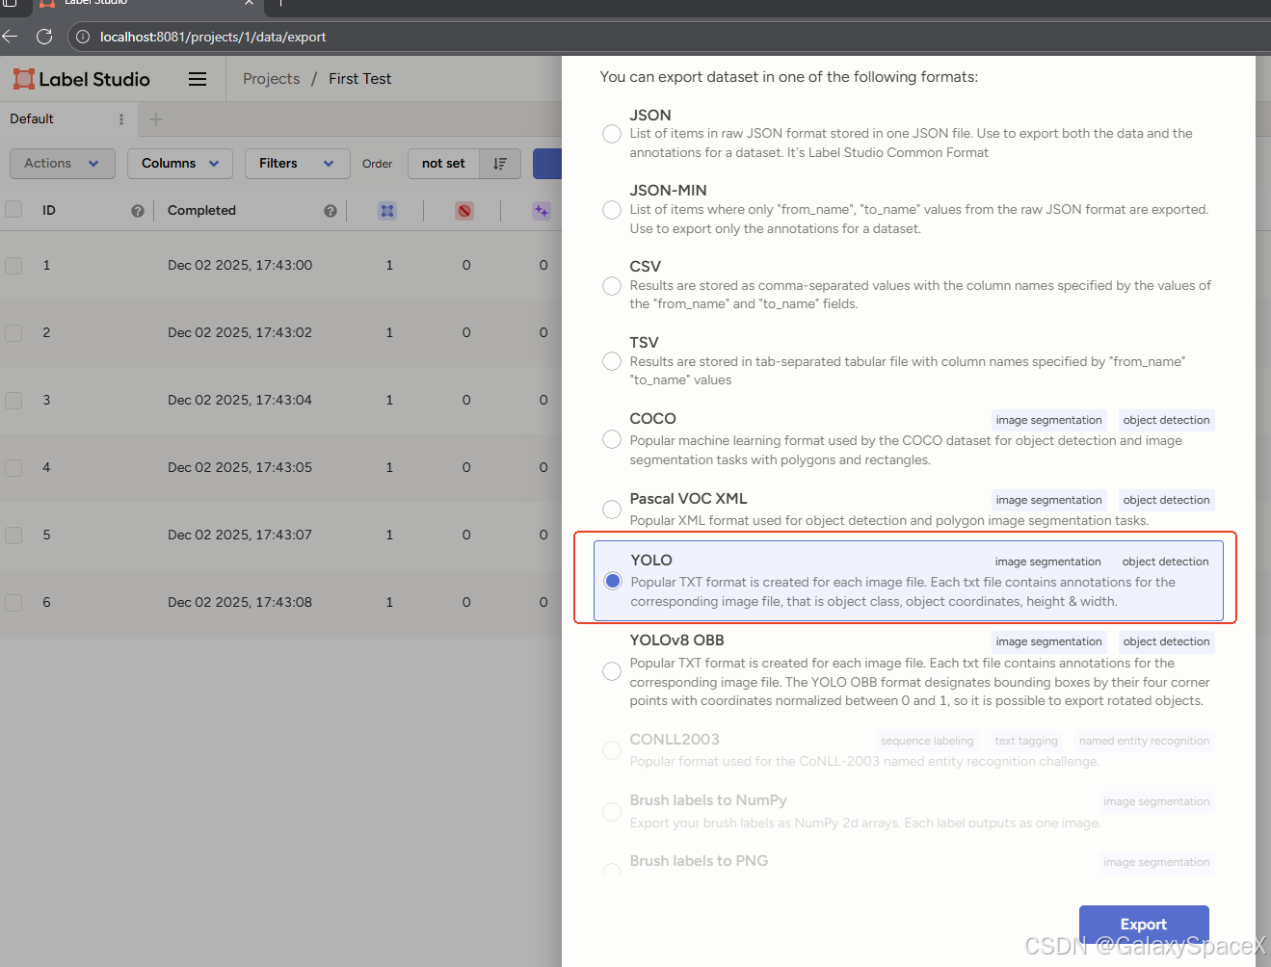Pick the Pascal VOC XML export format
1271x967 pixels.
pyautogui.click(x=612, y=509)
